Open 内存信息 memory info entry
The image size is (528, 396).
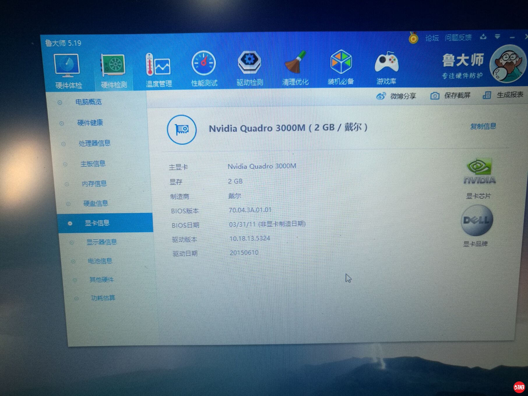pos(94,184)
